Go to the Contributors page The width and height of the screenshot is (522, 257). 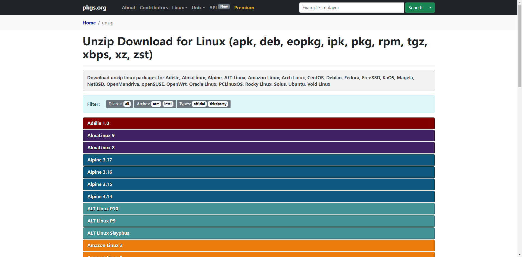coord(154,8)
